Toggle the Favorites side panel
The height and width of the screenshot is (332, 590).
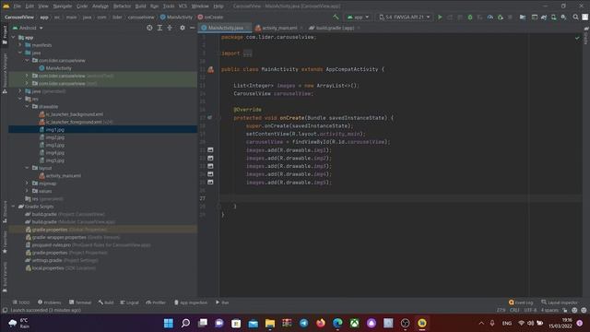5,243
